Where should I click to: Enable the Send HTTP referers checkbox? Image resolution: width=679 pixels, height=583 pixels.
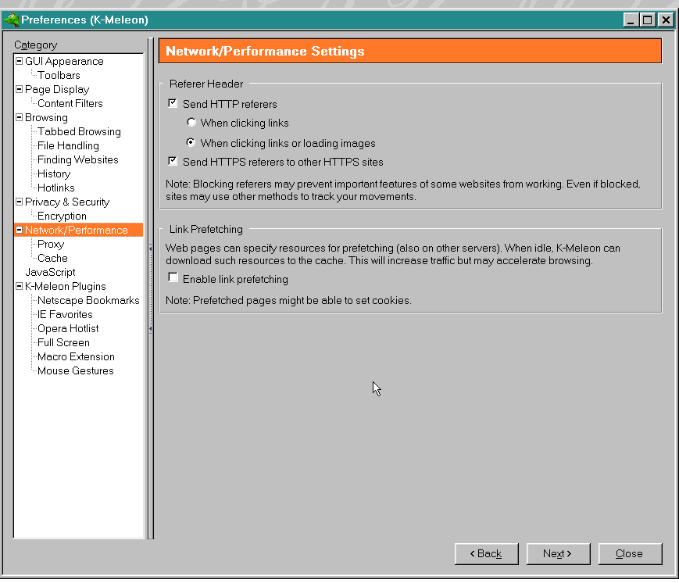173,103
